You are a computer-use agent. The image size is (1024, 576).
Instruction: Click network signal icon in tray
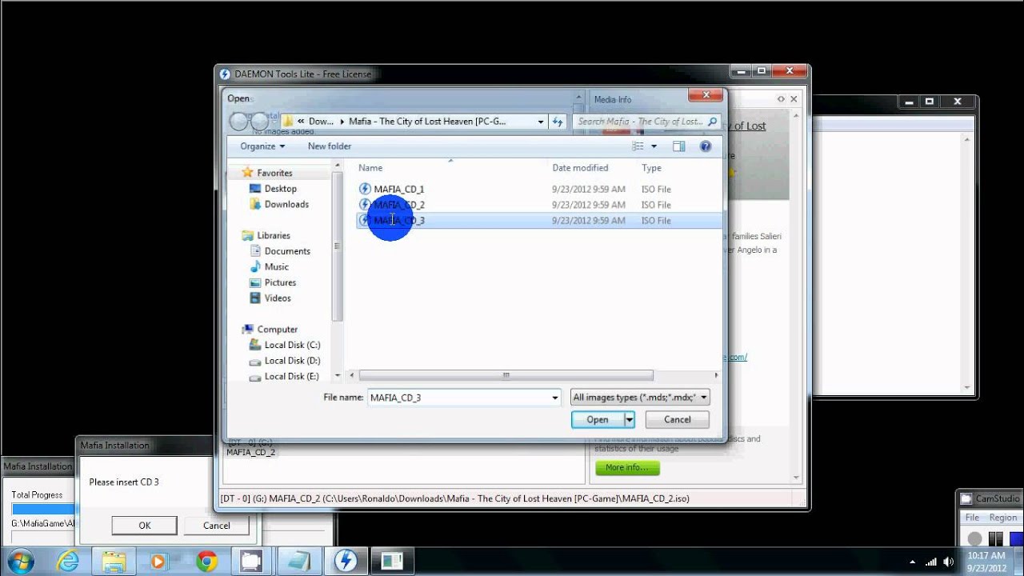(x=930, y=562)
